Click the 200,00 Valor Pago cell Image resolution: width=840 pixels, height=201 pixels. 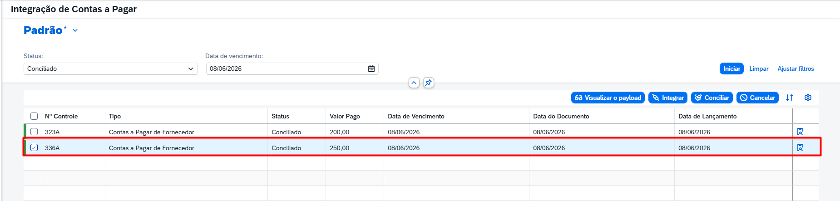[x=355, y=132]
